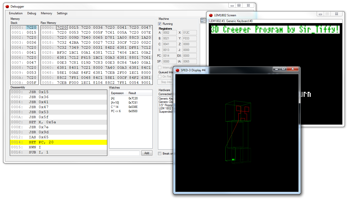
Task: Click raw memory row address 0028
Action: 48,52
